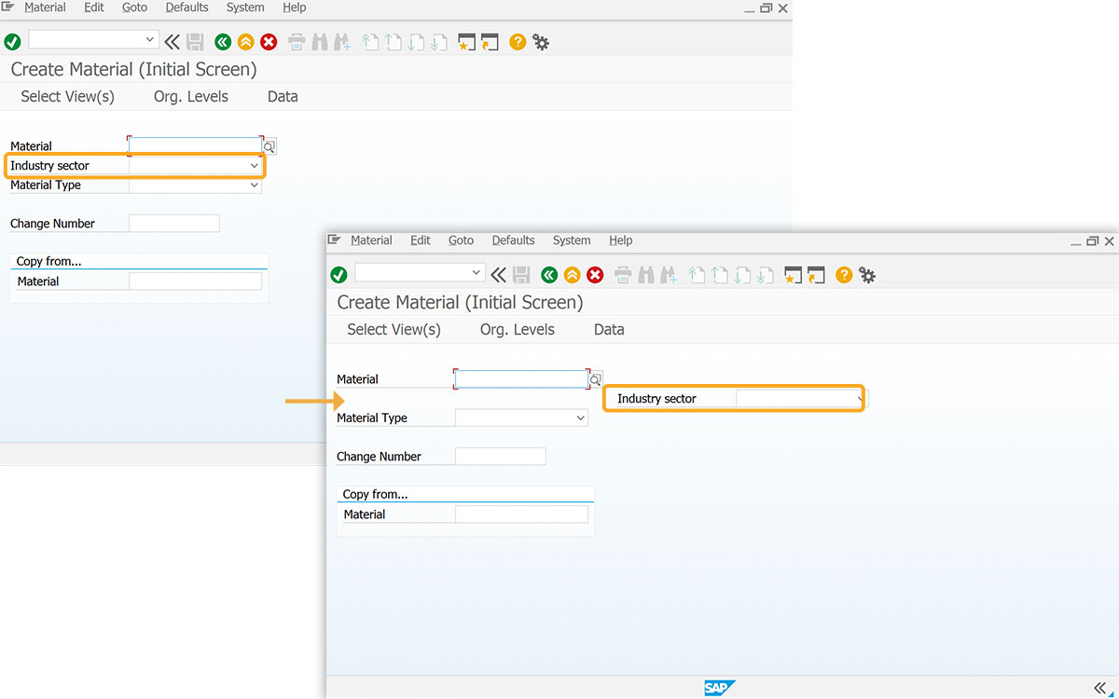Viewport: 1119px width, 699px height.
Task: Click Select View(s) button in background window
Action: 67,97
